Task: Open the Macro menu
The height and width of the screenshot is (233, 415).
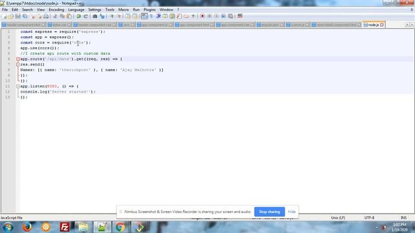Action: pos(123,10)
